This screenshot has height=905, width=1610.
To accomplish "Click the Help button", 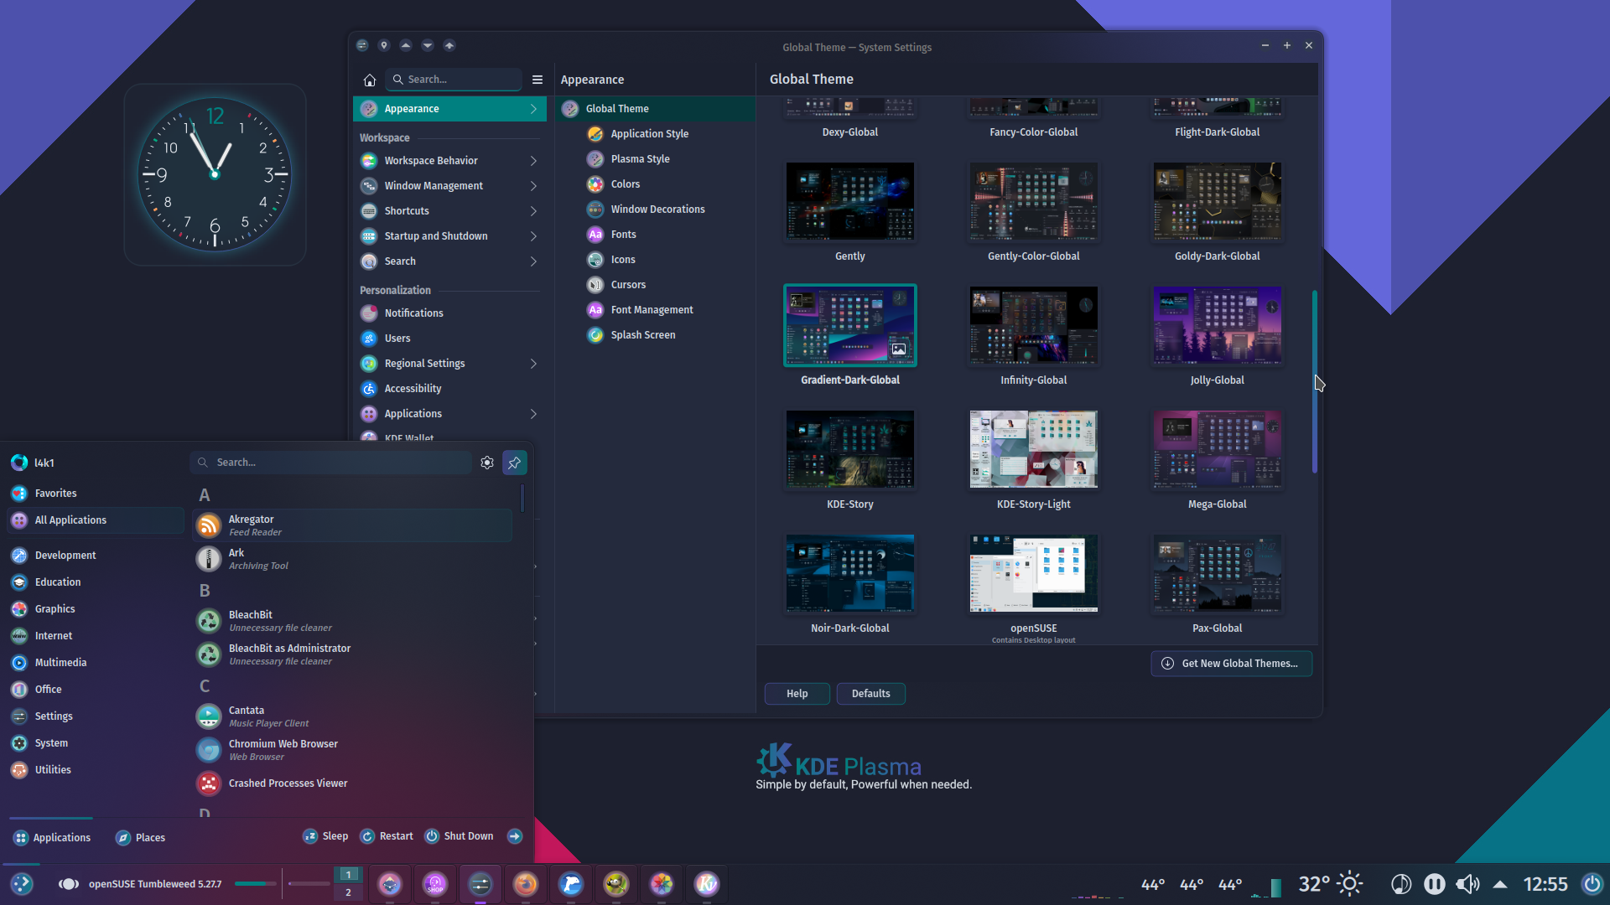I will pos(797,694).
